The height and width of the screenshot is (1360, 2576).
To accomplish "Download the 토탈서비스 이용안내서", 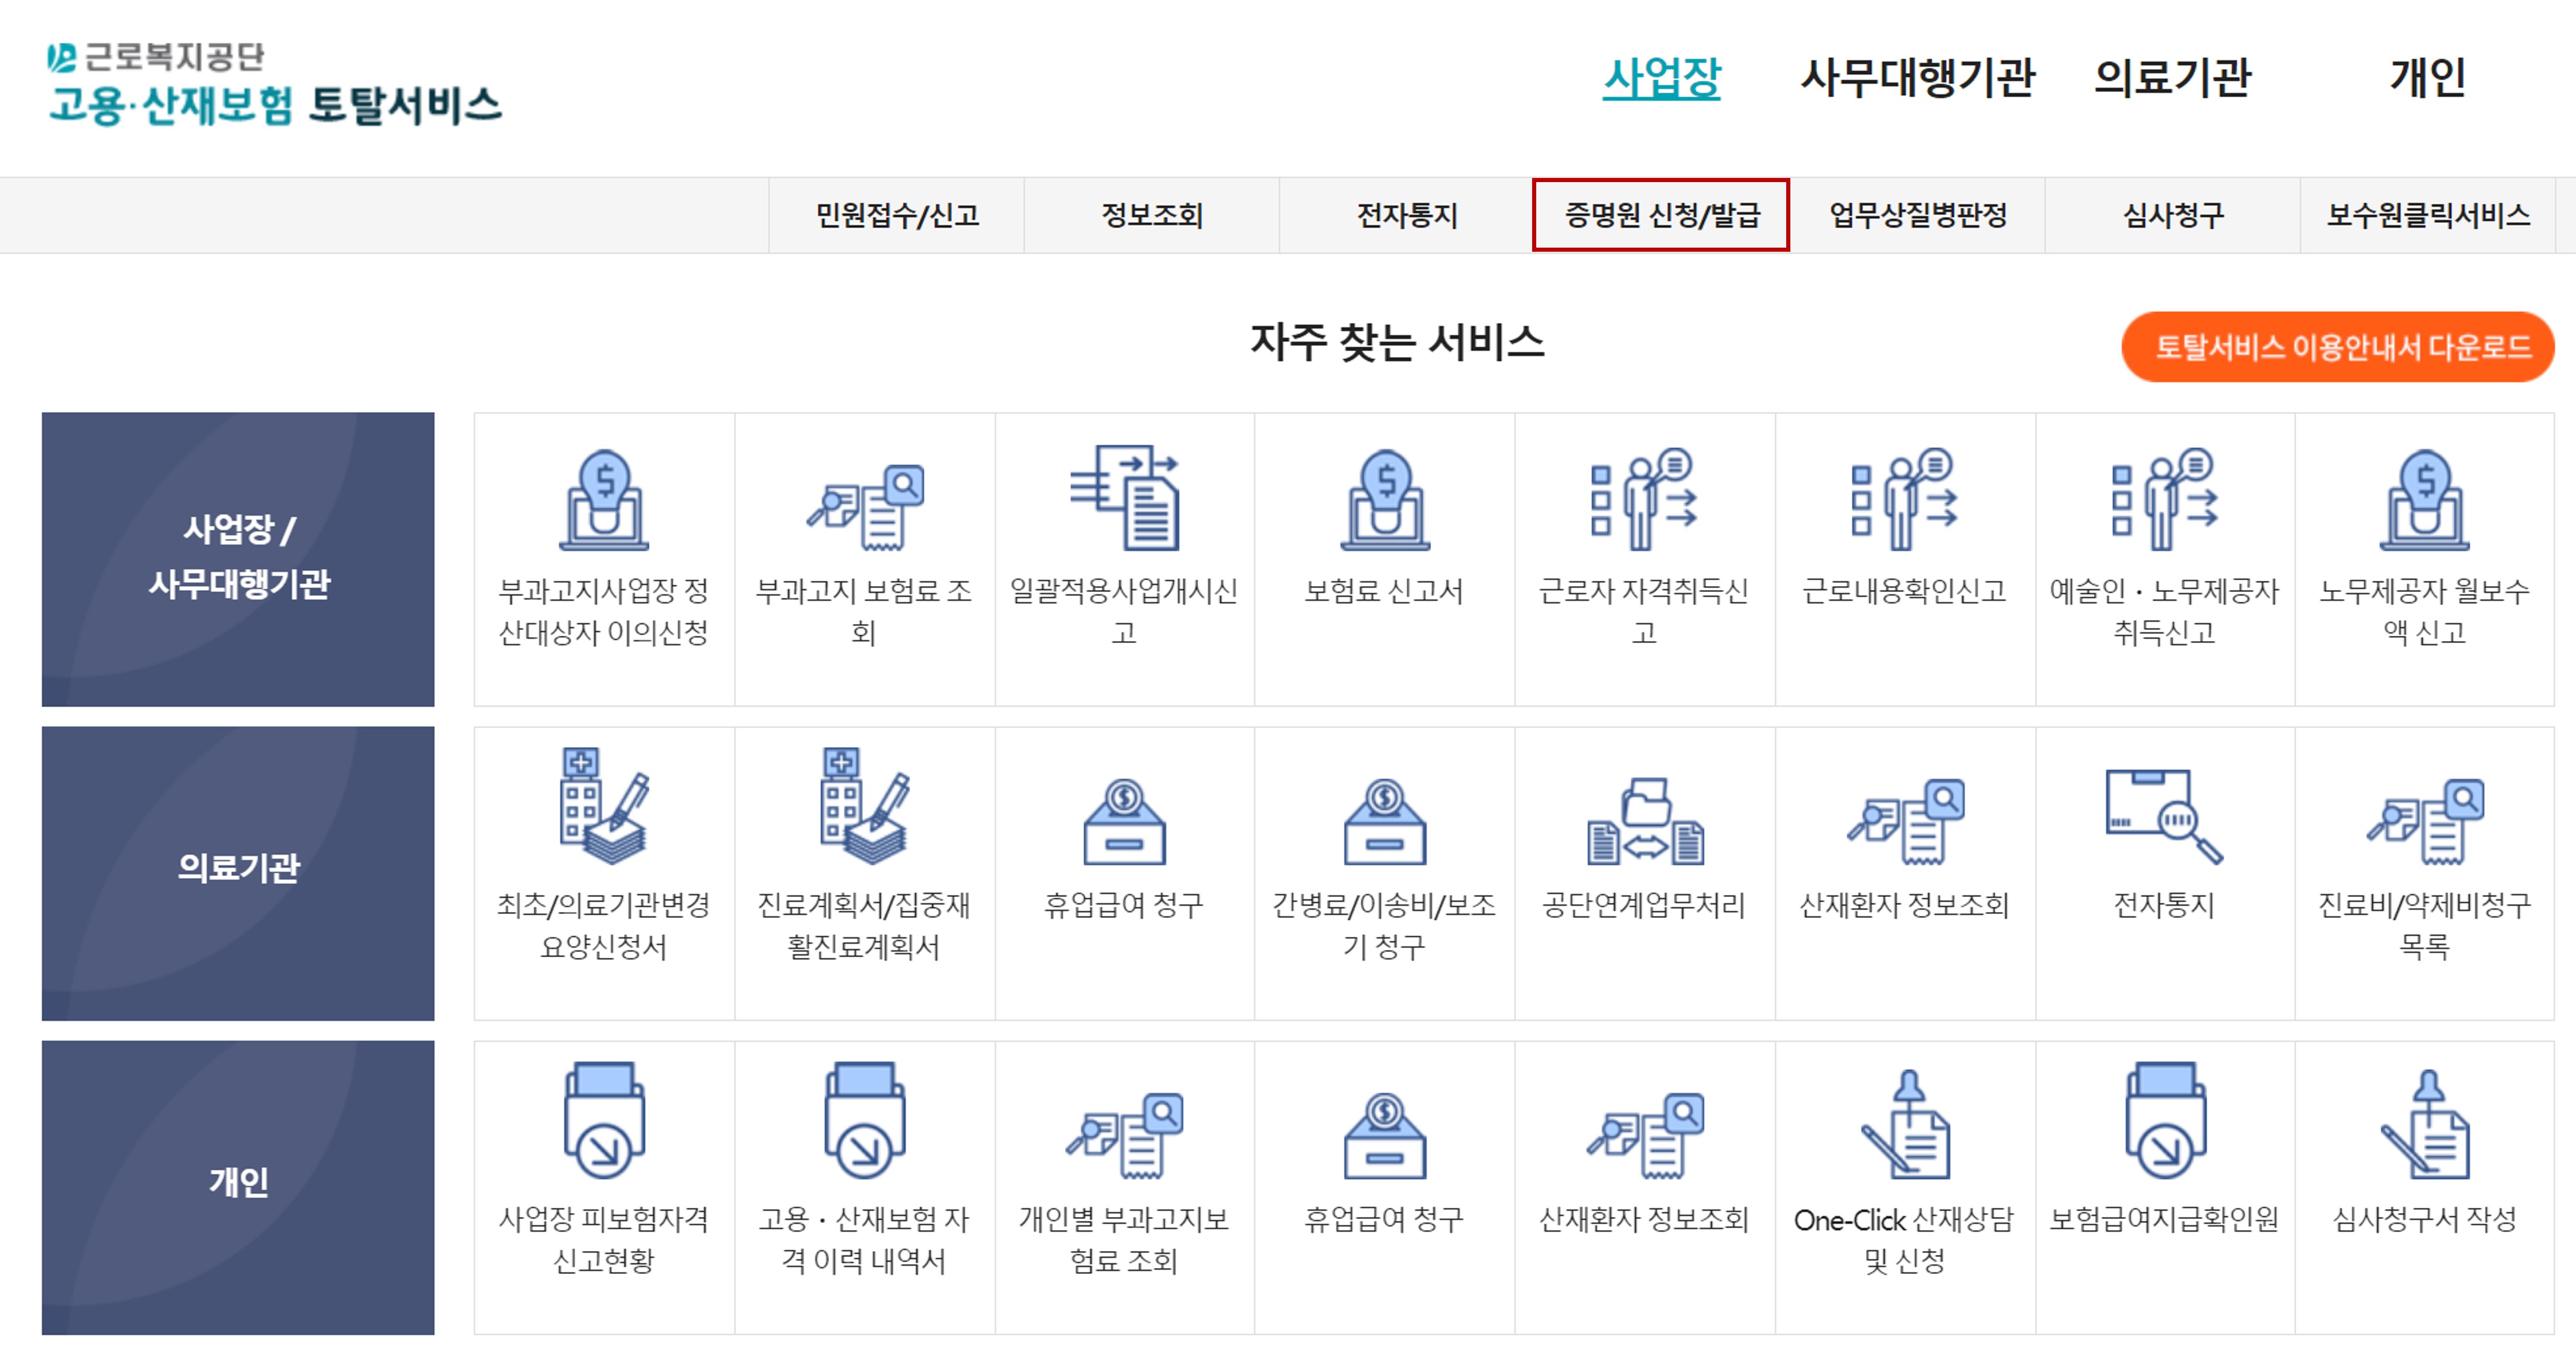I will point(2337,347).
